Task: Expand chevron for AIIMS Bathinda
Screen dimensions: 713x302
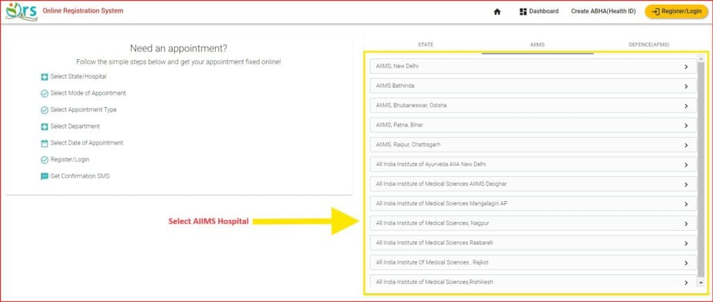Action: click(686, 86)
